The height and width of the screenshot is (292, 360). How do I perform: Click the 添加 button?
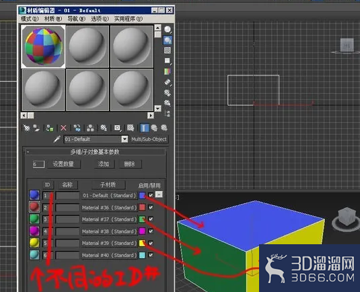click(x=104, y=164)
